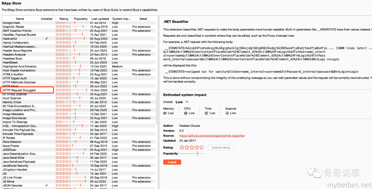Click the Submit rating button
The image size is (372, 189).
[221, 147]
